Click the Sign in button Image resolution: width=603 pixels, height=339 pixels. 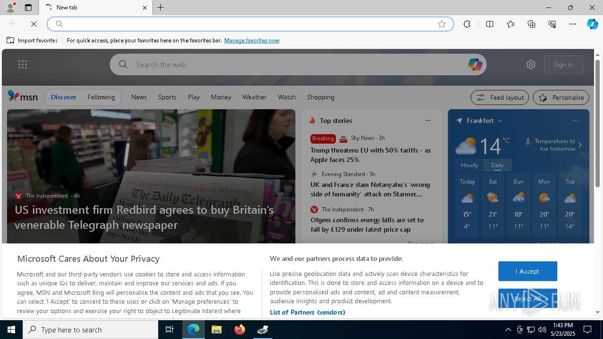pyautogui.click(x=563, y=65)
